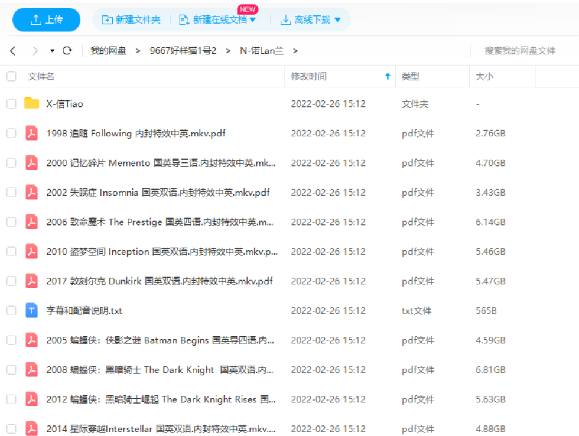
Task: Click the txt icon for 字幕和配音说明.txt
Action: coord(32,310)
